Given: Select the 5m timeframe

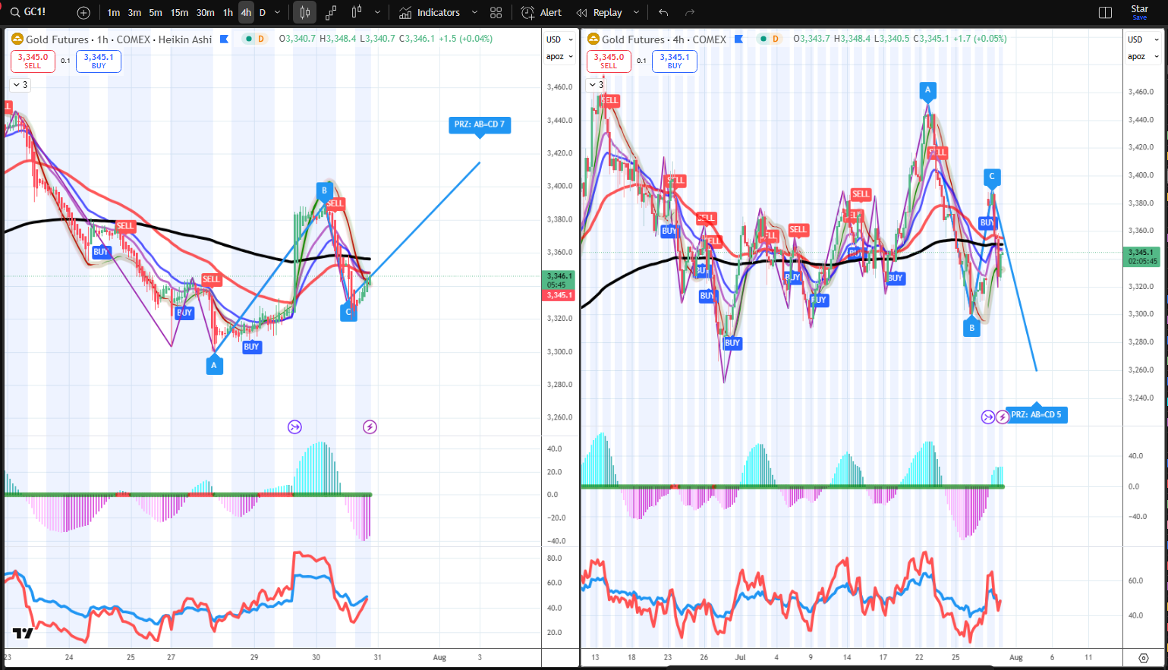Looking at the screenshot, I should coord(156,13).
